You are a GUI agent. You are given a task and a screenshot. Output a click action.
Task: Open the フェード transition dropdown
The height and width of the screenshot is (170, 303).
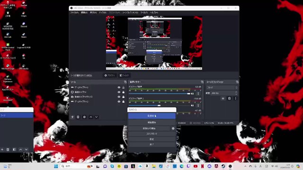222,87
